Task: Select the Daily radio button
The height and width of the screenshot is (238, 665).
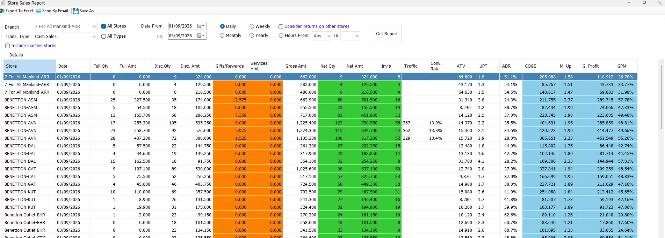Action: (x=222, y=26)
